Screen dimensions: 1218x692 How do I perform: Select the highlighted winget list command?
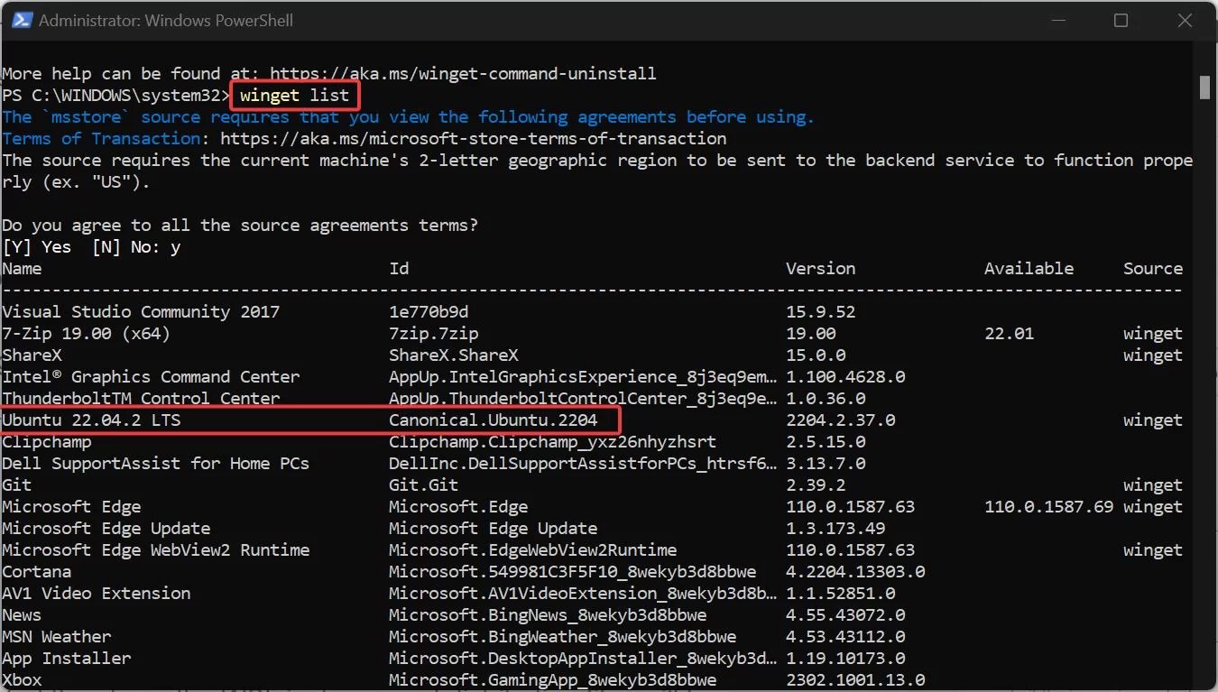(294, 95)
